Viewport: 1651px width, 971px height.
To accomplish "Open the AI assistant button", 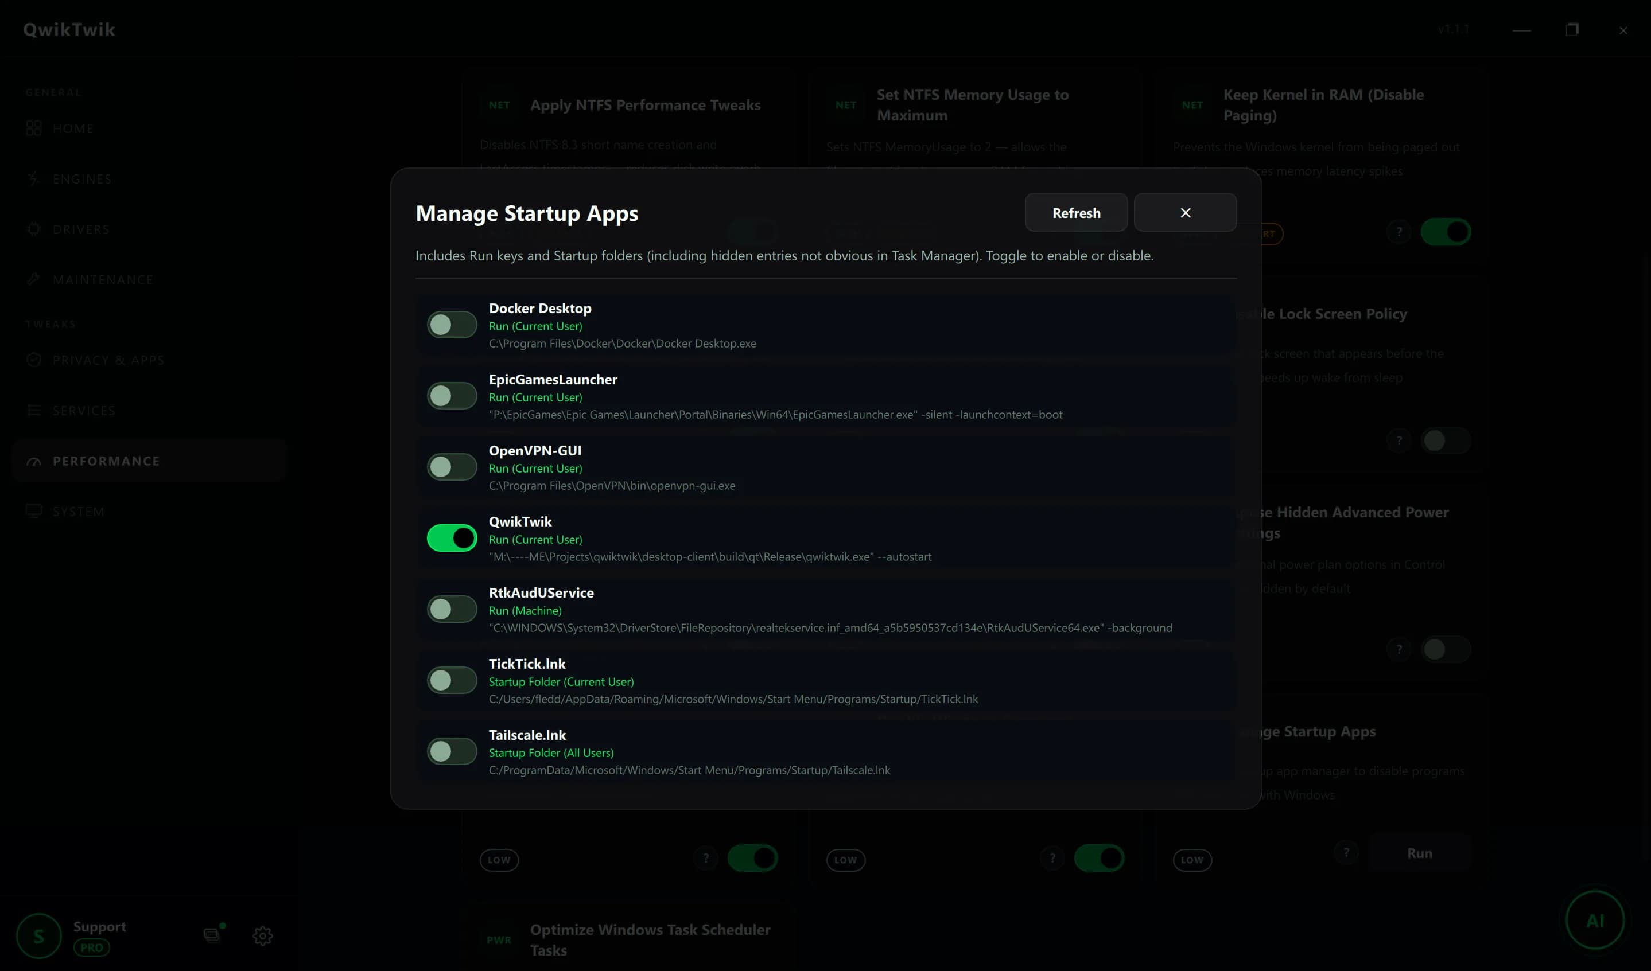I will [x=1595, y=921].
